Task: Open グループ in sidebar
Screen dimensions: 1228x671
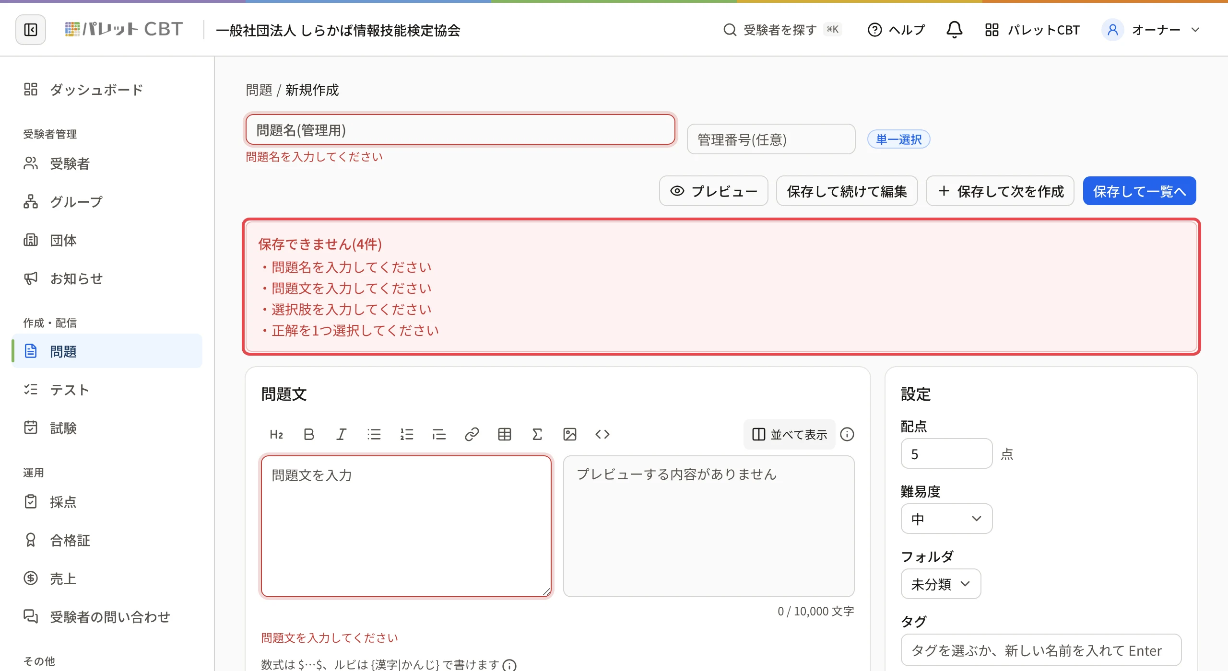Action: [106, 202]
